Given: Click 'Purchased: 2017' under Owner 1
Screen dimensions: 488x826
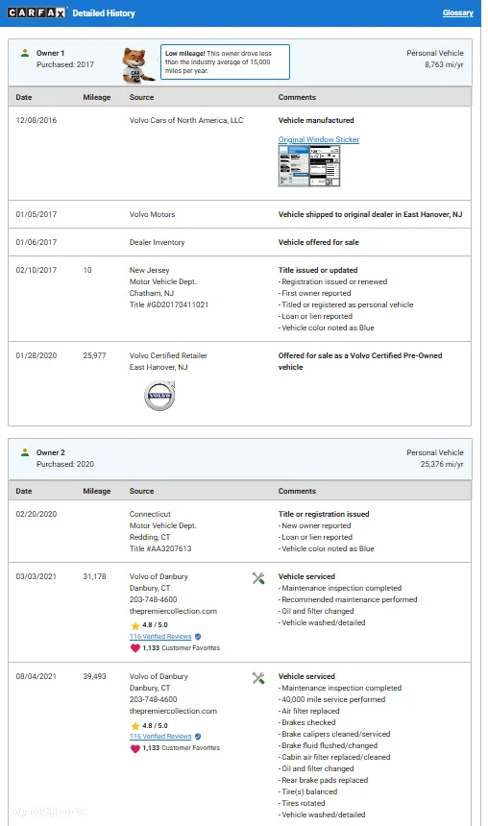Looking at the screenshot, I should point(64,64).
